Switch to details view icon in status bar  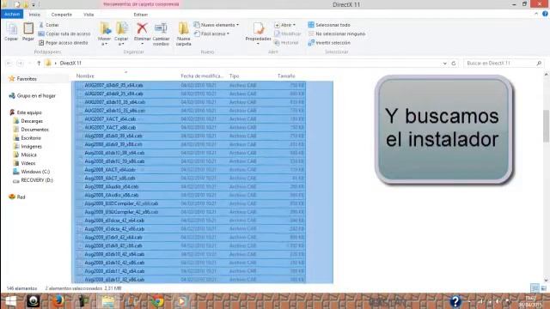pyautogui.click(x=535, y=288)
